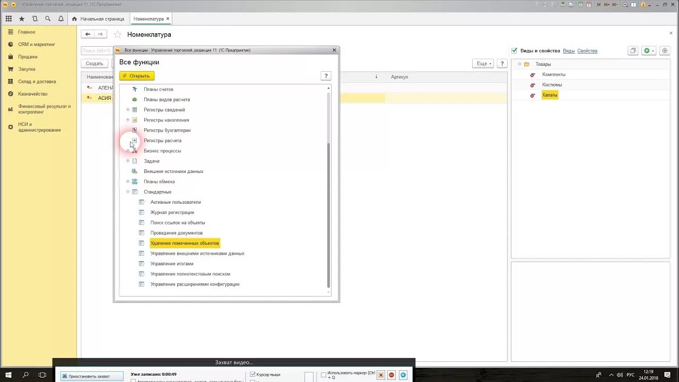This screenshot has width=679, height=382.
Task: Open CRM и маркетинг section
Action: tap(37, 45)
